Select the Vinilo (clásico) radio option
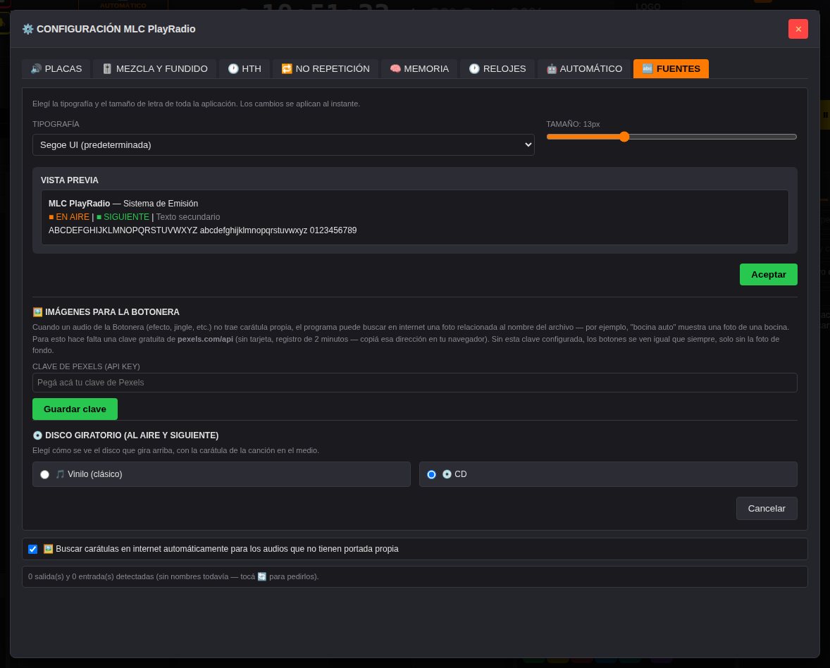Image resolution: width=830 pixels, height=668 pixels. pyautogui.click(x=45, y=475)
